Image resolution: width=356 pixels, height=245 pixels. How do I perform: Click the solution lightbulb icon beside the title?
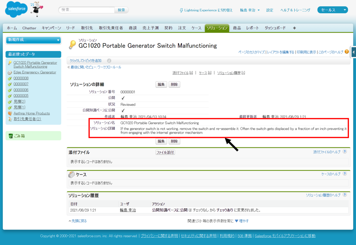click(x=72, y=44)
